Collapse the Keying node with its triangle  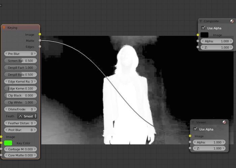click(4, 28)
